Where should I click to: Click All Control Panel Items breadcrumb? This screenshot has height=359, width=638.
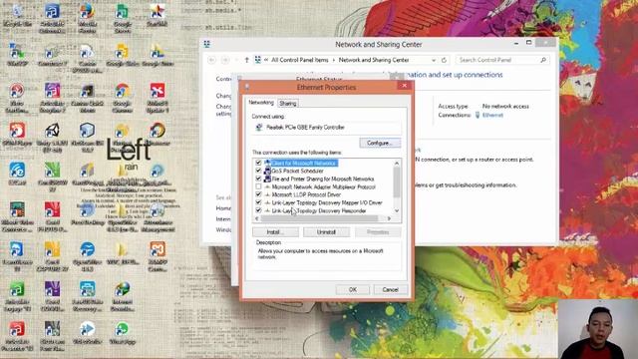point(300,60)
